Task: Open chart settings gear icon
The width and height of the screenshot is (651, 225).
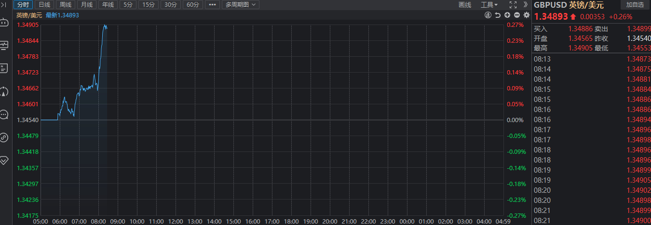Action: tap(526, 15)
